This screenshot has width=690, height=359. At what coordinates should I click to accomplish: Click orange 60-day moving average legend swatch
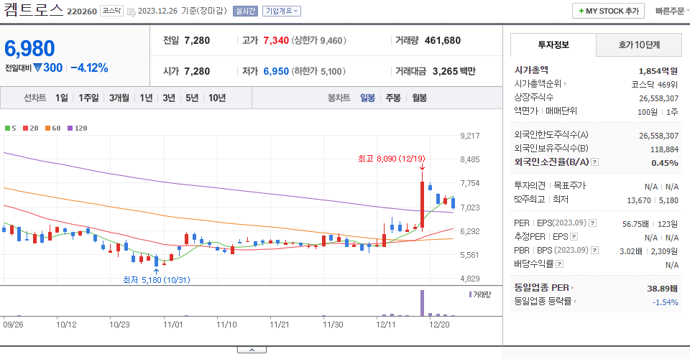pos(47,129)
